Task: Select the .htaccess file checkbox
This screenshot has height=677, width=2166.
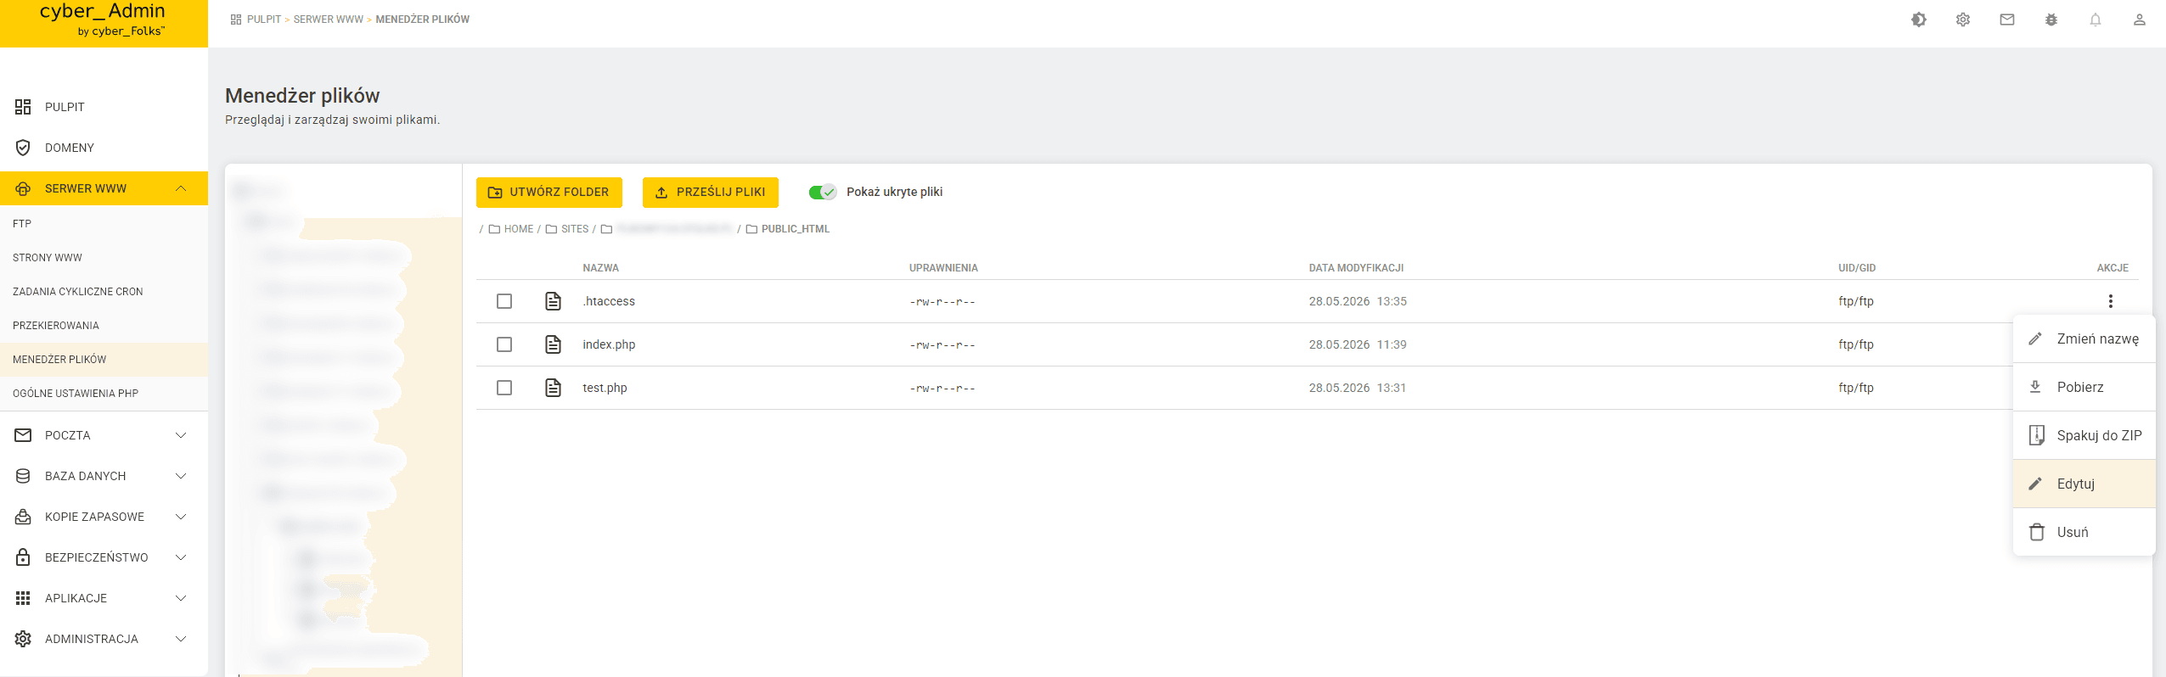Action: (504, 301)
